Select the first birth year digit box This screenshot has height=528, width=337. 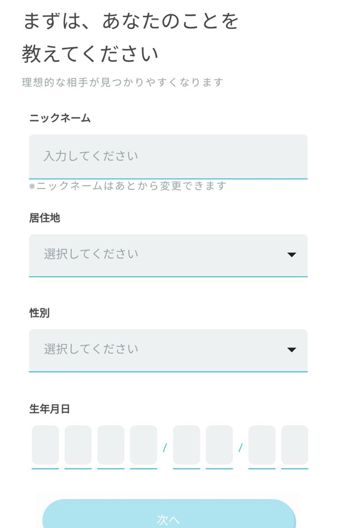pyautogui.click(x=45, y=445)
